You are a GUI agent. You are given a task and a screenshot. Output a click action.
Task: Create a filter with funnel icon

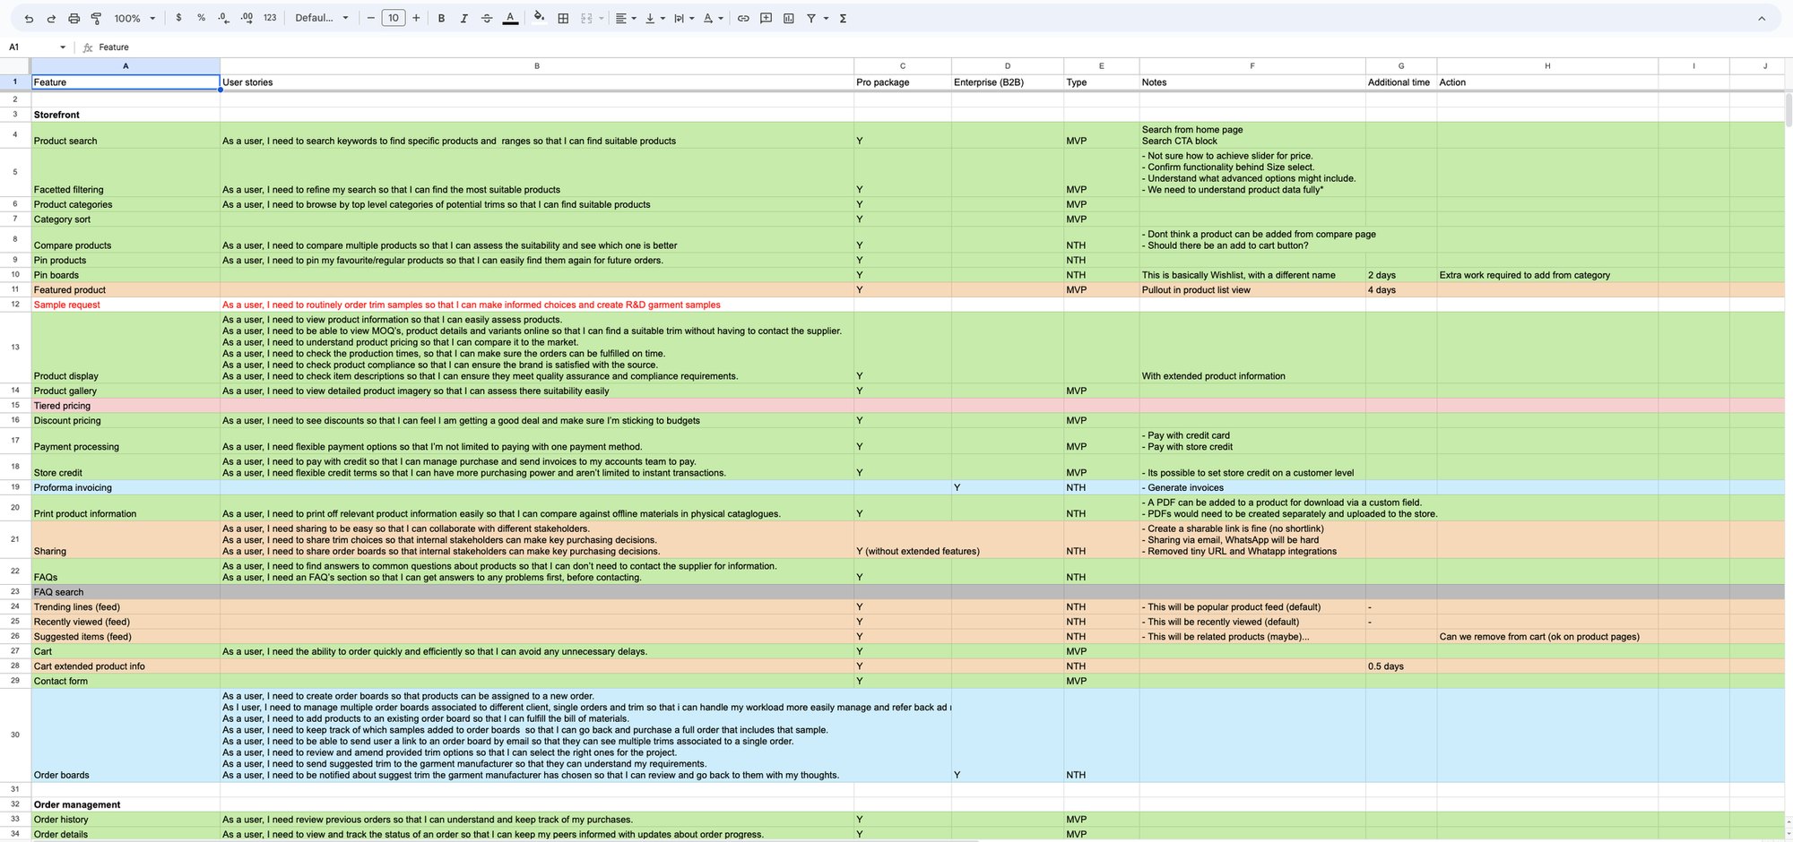[811, 18]
